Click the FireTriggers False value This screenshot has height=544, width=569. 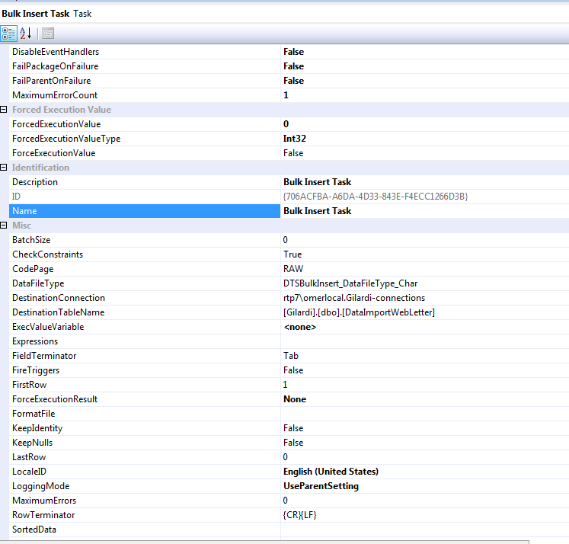pyautogui.click(x=293, y=370)
